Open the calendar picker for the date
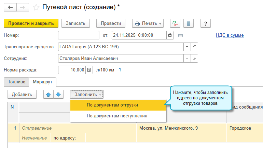The image size is (263, 148). point(170,35)
